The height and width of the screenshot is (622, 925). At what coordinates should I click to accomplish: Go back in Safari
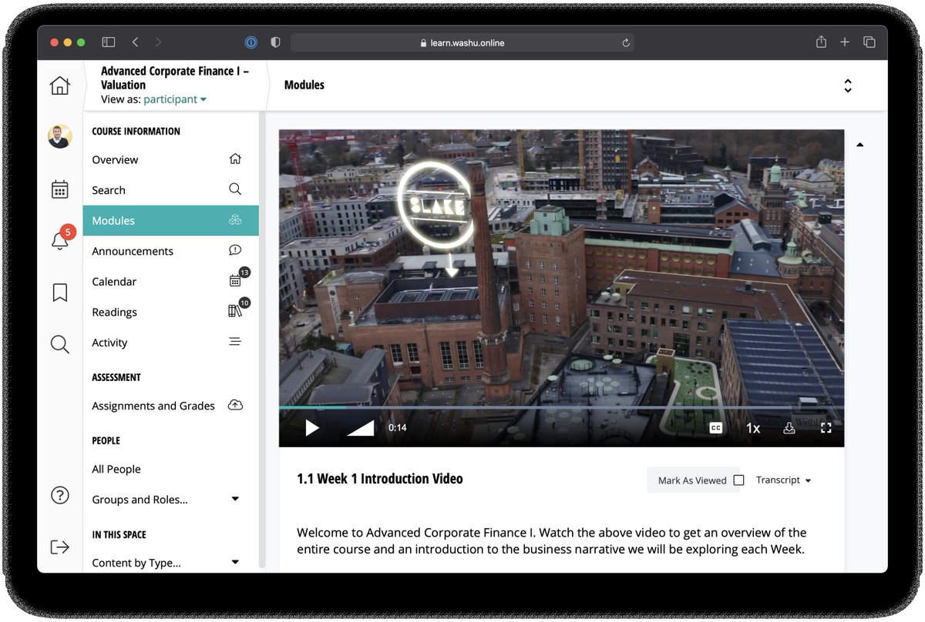135,42
